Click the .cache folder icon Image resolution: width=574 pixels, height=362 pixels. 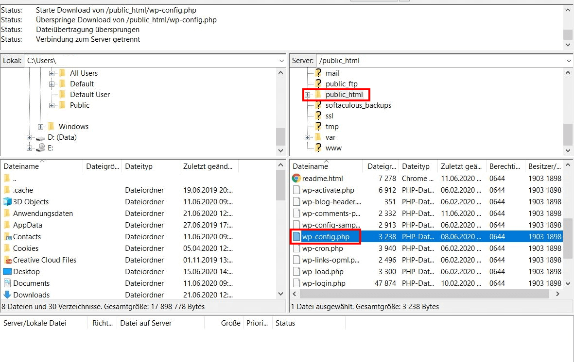click(7, 190)
